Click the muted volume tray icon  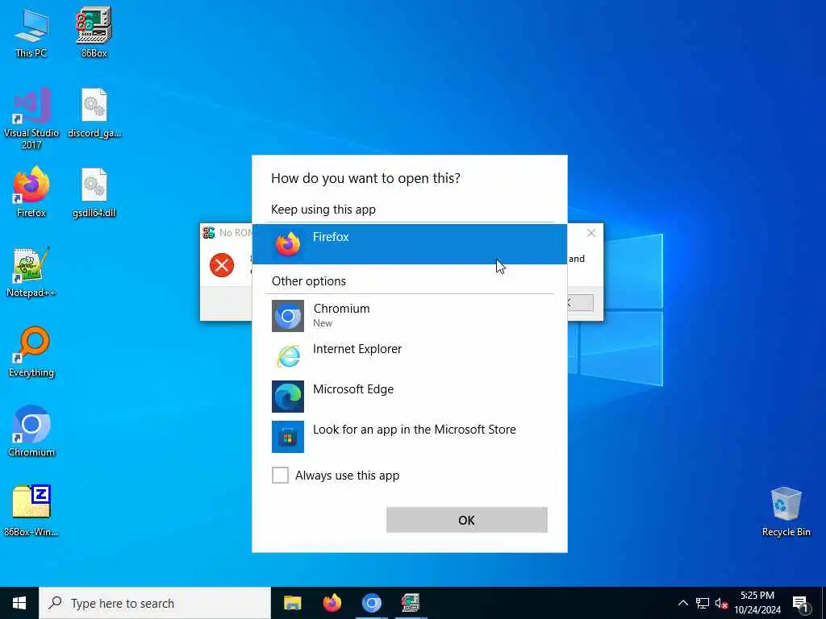point(721,603)
